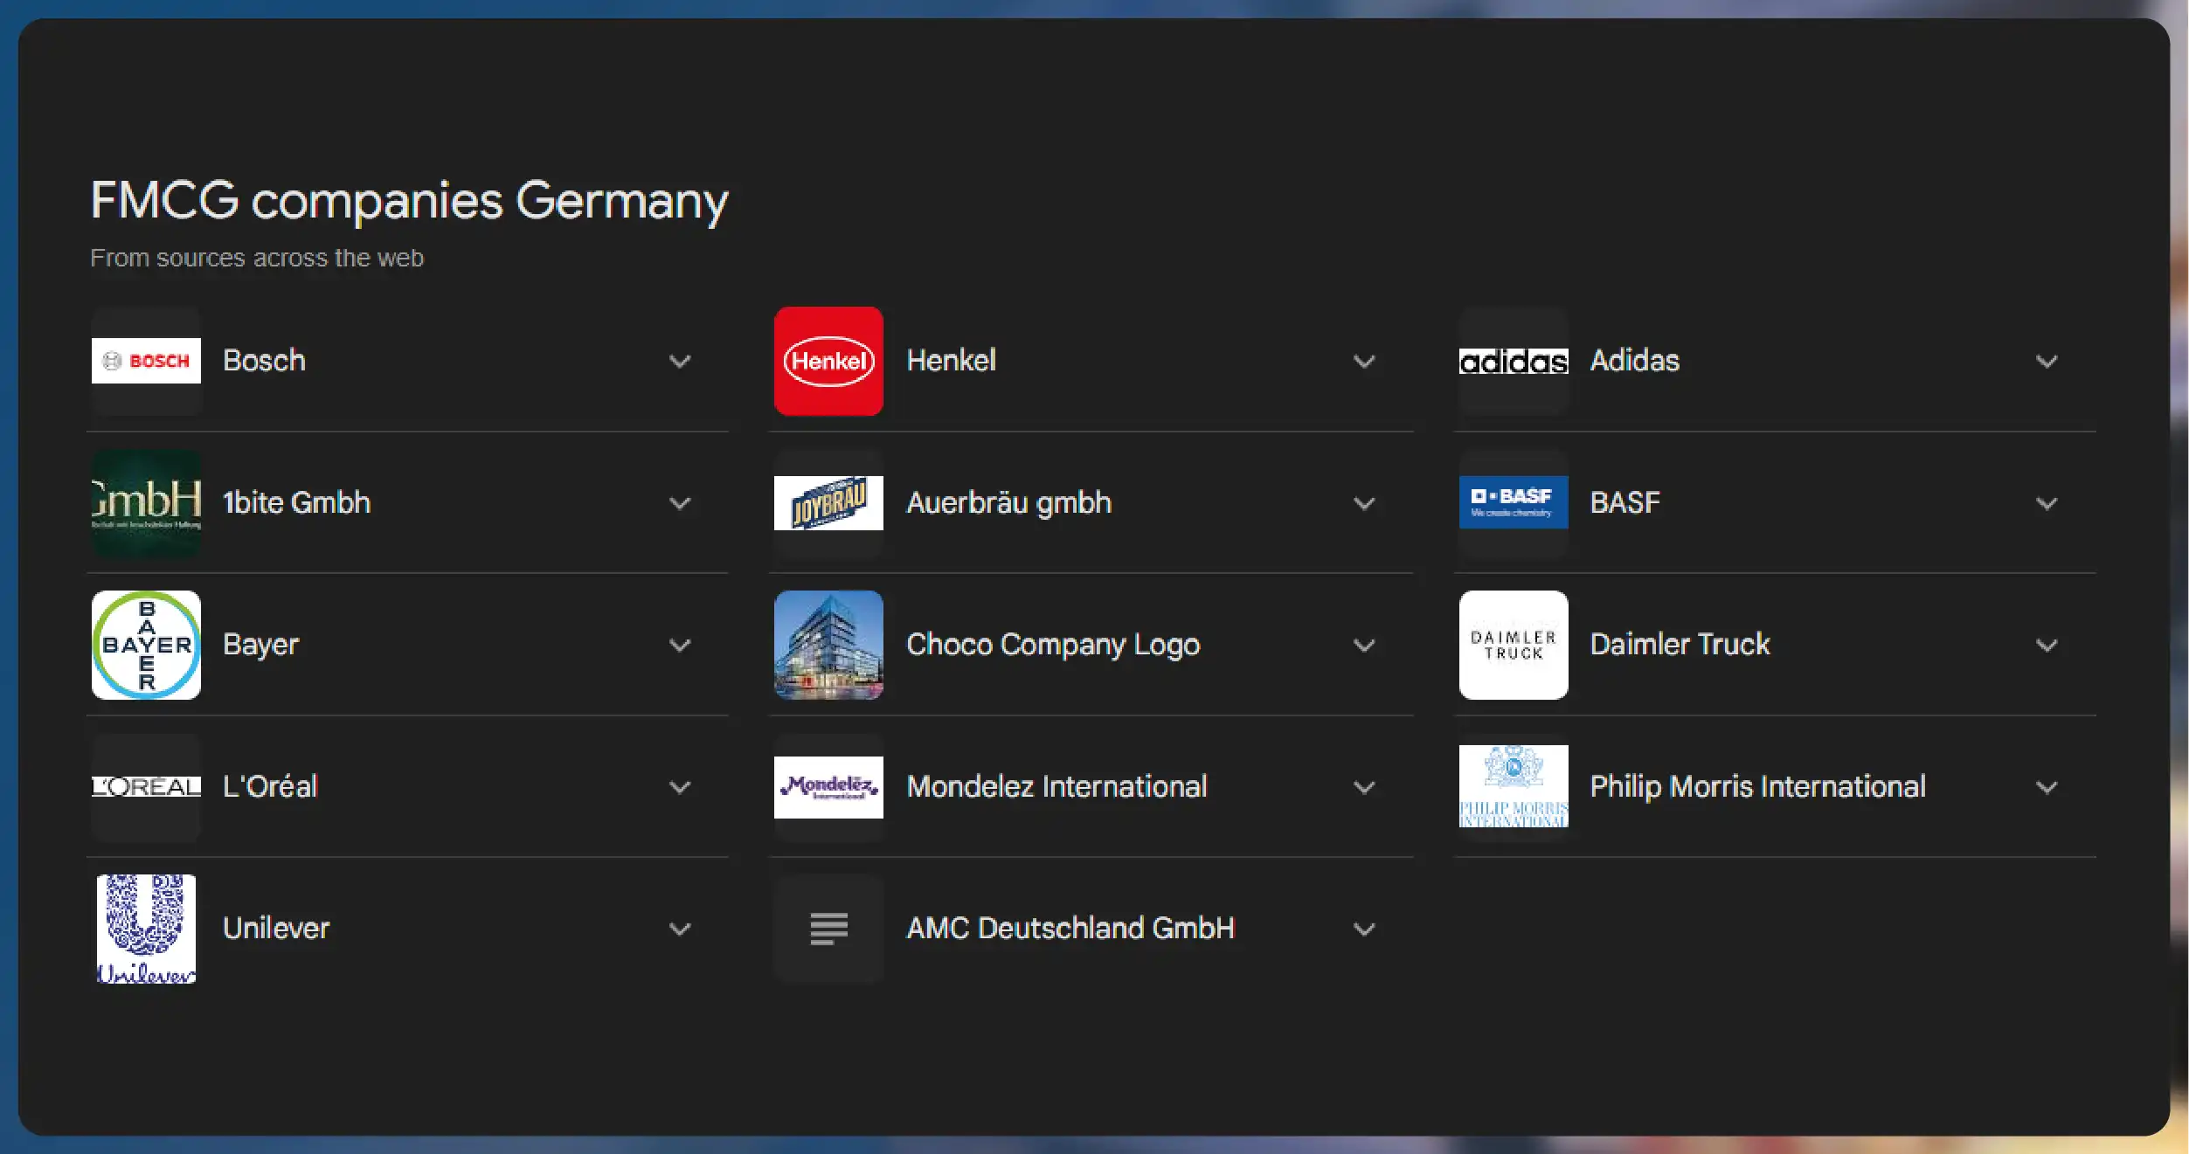Image resolution: width=2189 pixels, height=1154 pixels.
Task: Open the 1bite Gmbh entry text
Action: [296, 502]
